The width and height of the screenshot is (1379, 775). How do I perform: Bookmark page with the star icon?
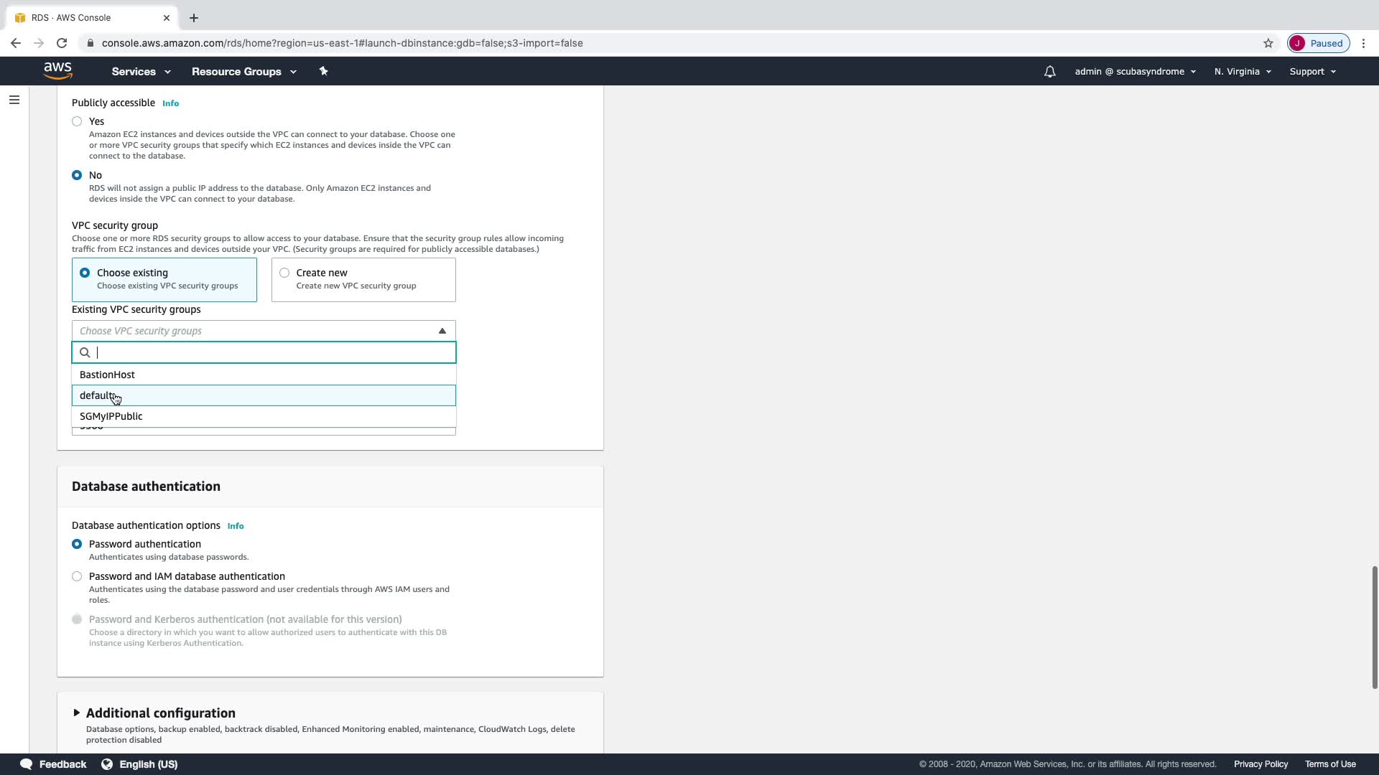[x=1268, y=43]
